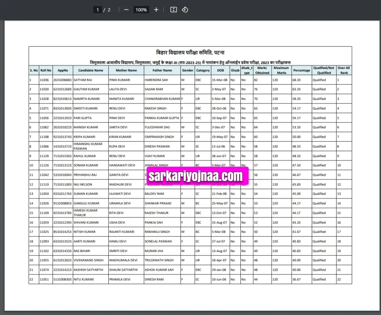Click mother name SHALINI SATYARTHI
The height and width of the screenshot is (315, 381).
click(123, 270)
